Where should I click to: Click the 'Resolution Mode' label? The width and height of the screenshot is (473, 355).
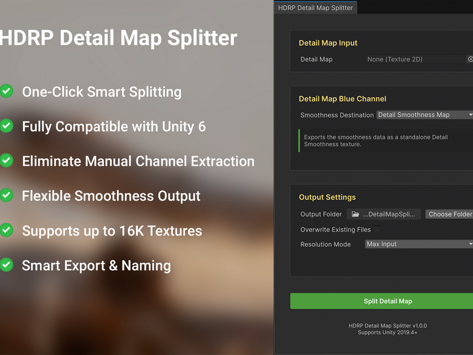point(326,244)
